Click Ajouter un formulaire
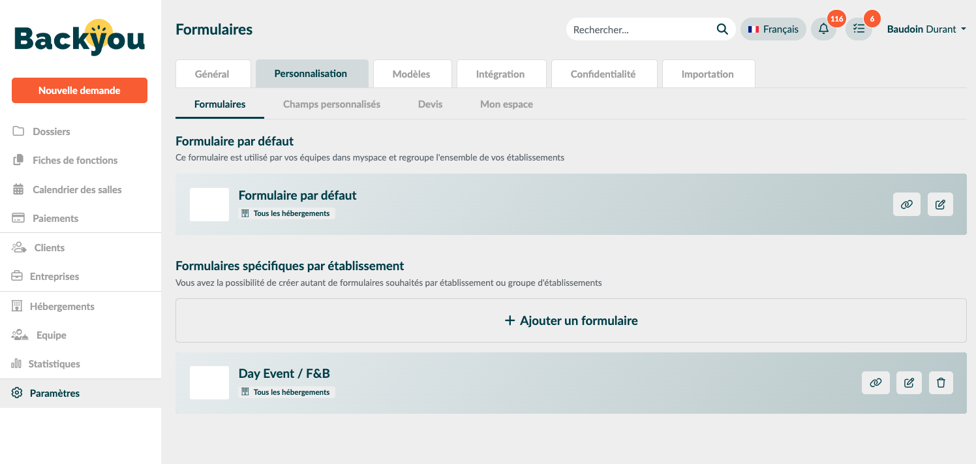Image resolution: width=976 pixels, height=464 pixels. click(571, 320)
